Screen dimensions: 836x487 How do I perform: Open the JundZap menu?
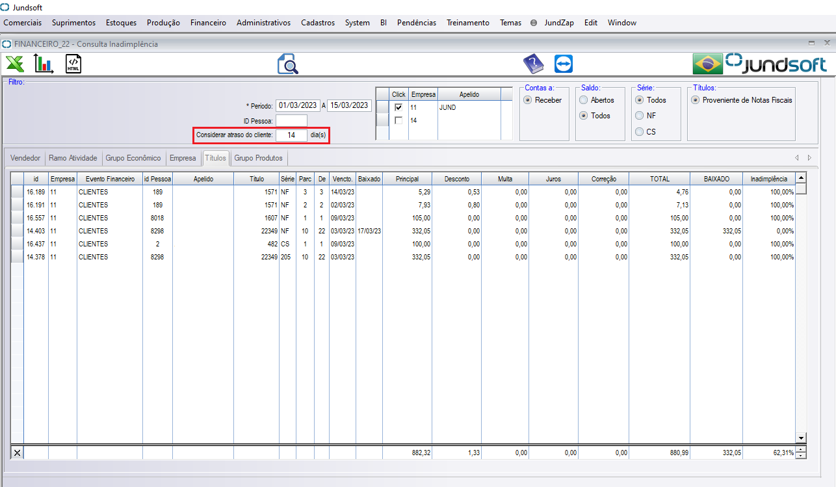click(559, 23)
